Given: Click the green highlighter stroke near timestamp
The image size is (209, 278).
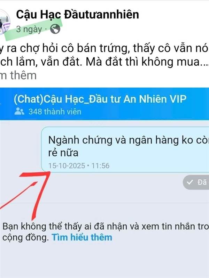Looking at the screenshot, I should [33, 29].
